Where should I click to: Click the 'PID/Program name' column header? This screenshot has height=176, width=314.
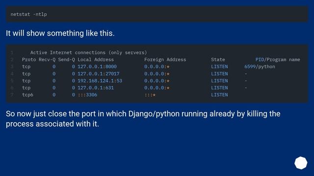278,60
